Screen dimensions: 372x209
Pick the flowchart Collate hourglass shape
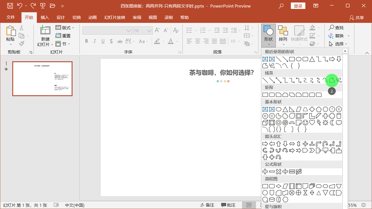305,193
